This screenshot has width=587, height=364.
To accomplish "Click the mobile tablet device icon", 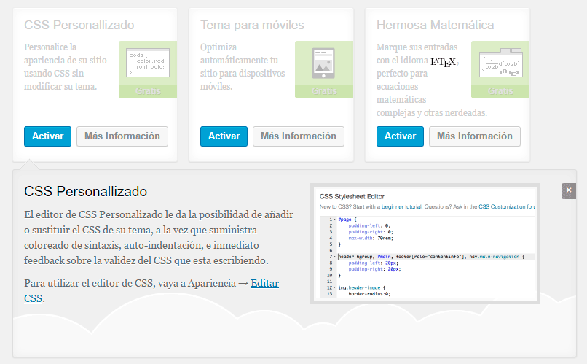I will pos(324,63).
